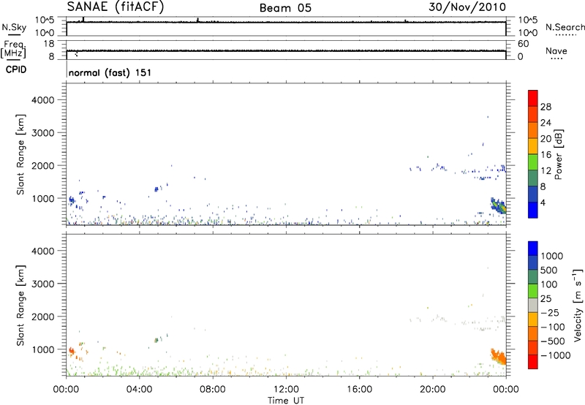585x405 pixels.
Task: Click the '20:00' time axis tick label
Action: pos(432,390)
